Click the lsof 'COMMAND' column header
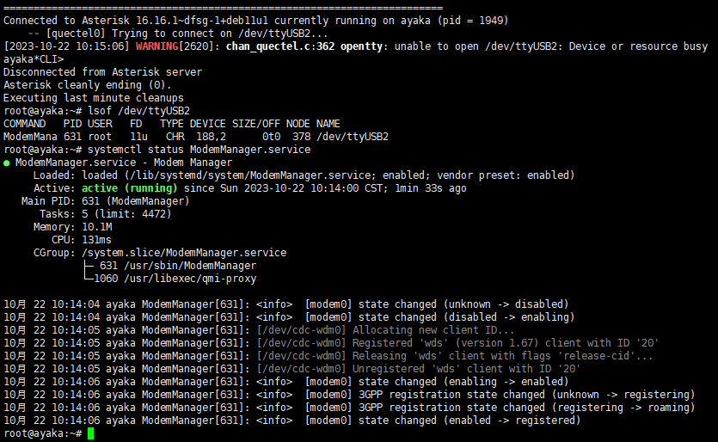The width and height of the screenshot is (718, 442). [x=25, y=123]
